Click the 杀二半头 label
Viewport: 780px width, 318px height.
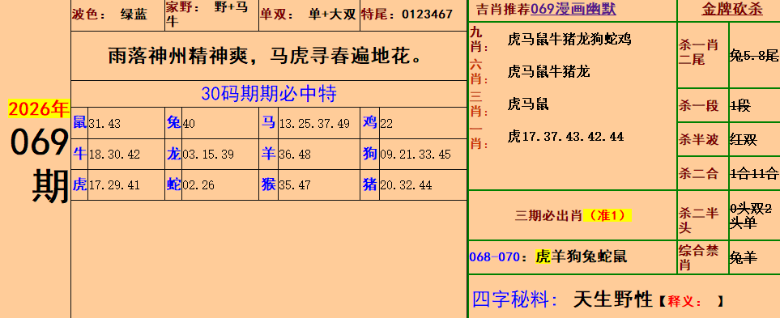tap(698, 220)
